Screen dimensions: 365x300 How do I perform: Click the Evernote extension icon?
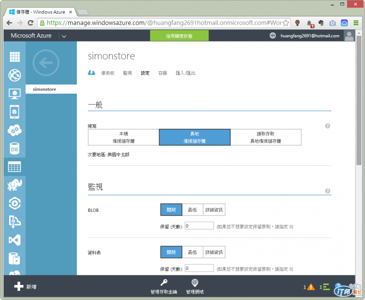(x=321, y=23)
